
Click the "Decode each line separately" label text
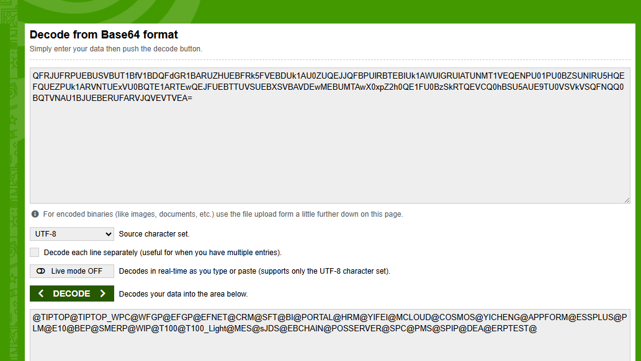click(163, 253)
